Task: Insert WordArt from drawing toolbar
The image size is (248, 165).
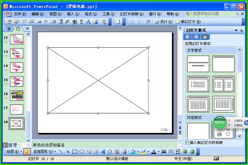Action: tap(103, 152)
